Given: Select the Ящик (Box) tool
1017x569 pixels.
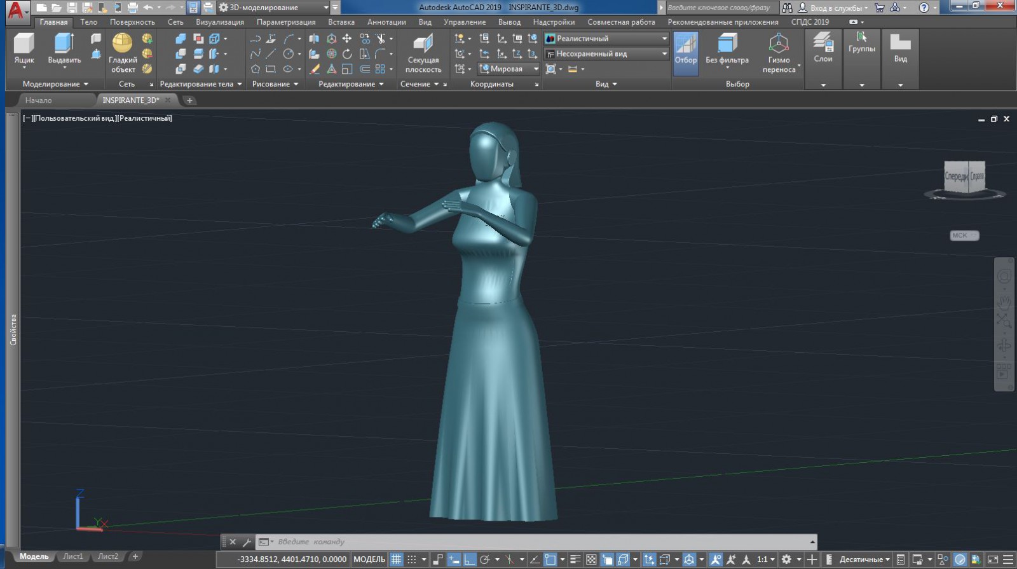Looking at the screenshot, I should pos(24,50).
